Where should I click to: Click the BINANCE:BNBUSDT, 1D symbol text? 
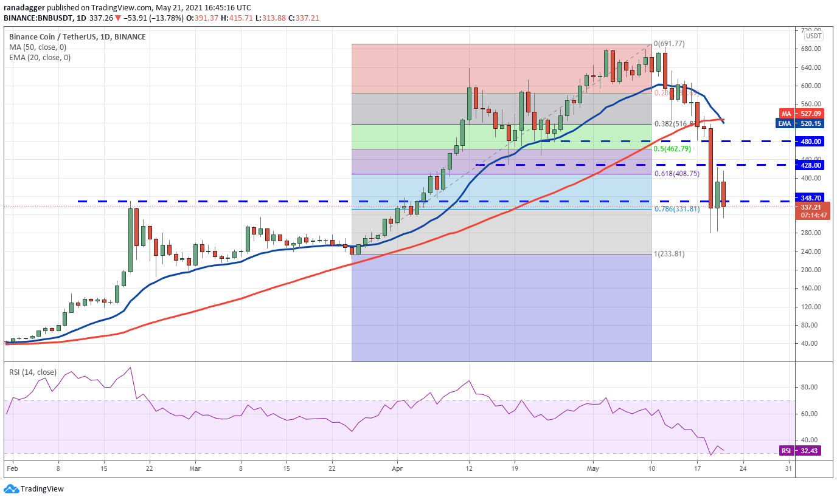coord(44,18)
